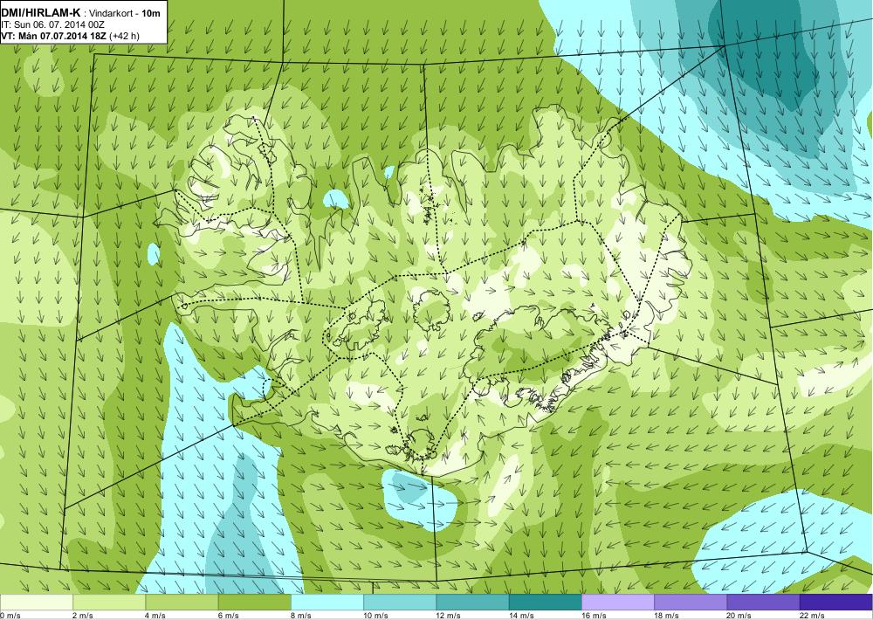Click the '10 m/s' legend label
This screenshot has width=873, height=620.
(x=375, y=616)
